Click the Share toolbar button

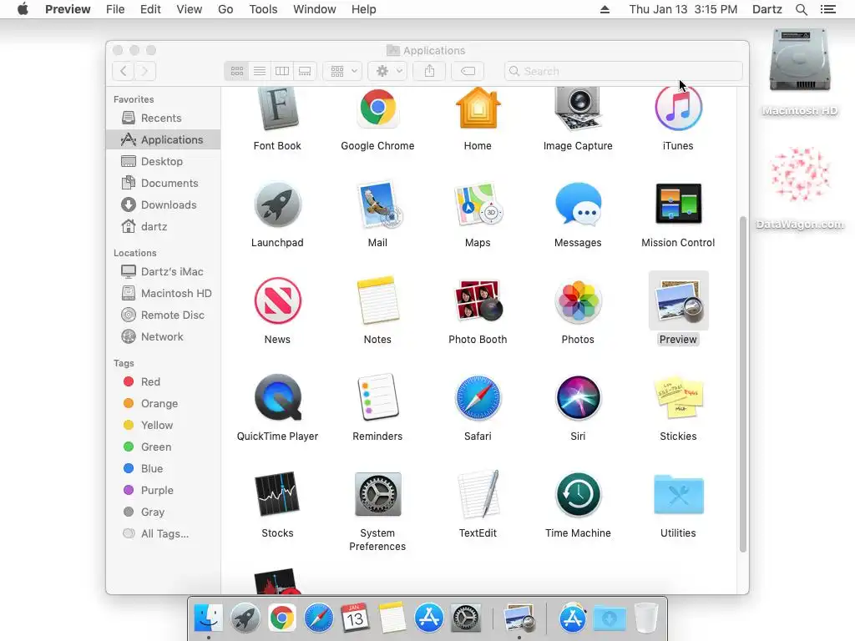430,71
